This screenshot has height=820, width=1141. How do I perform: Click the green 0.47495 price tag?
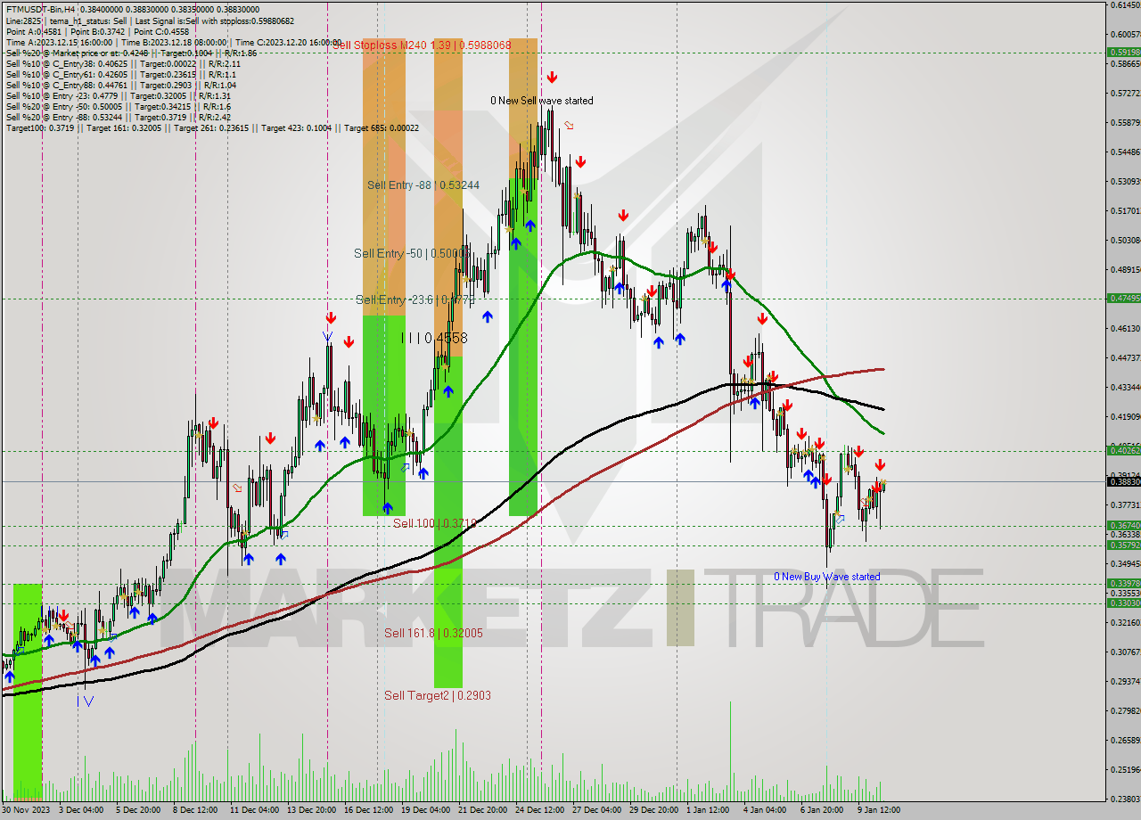1124,298
